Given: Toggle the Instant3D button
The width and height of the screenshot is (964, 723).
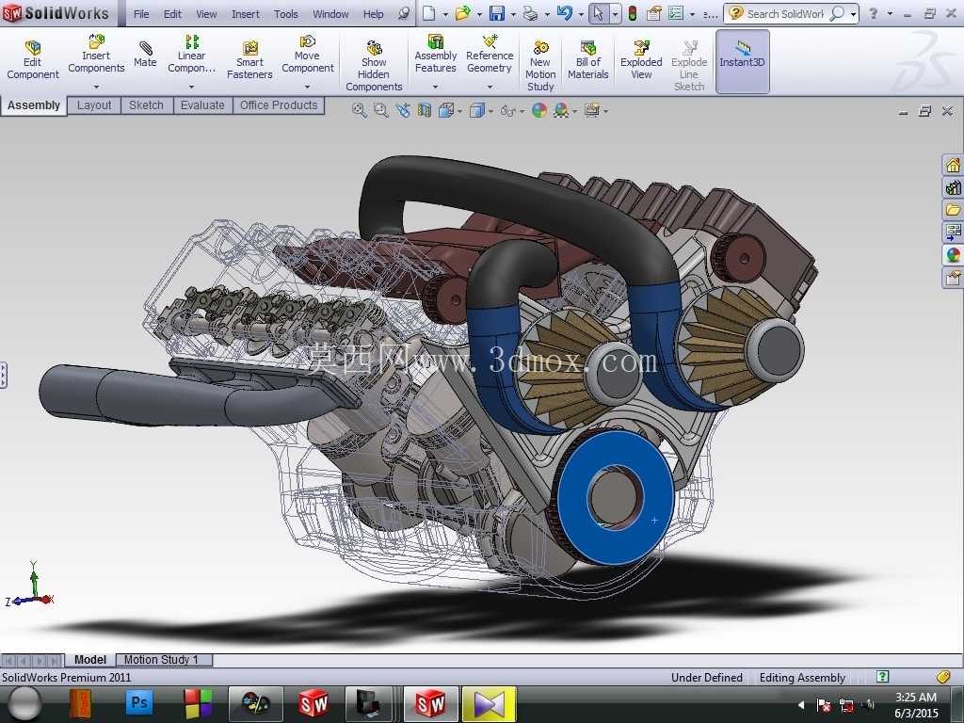Looking at the screenshot, I should [x=742, y=61].
